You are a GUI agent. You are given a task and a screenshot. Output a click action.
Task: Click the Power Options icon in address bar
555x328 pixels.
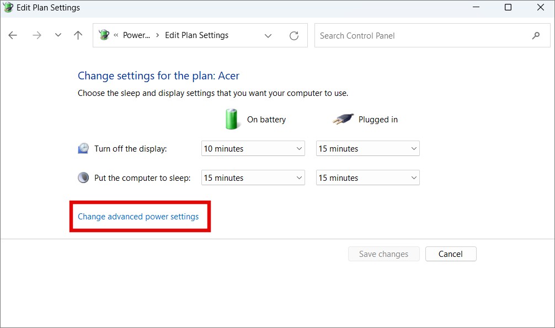pos(104,35)
